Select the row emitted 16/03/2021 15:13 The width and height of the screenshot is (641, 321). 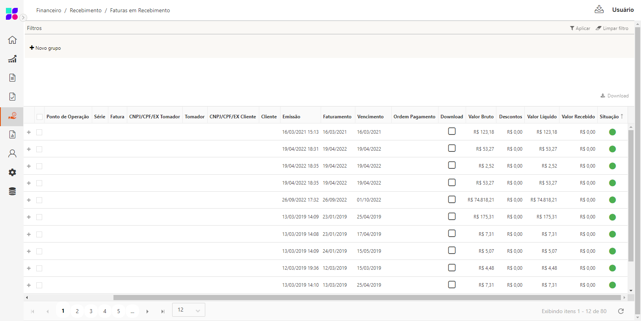39,132
